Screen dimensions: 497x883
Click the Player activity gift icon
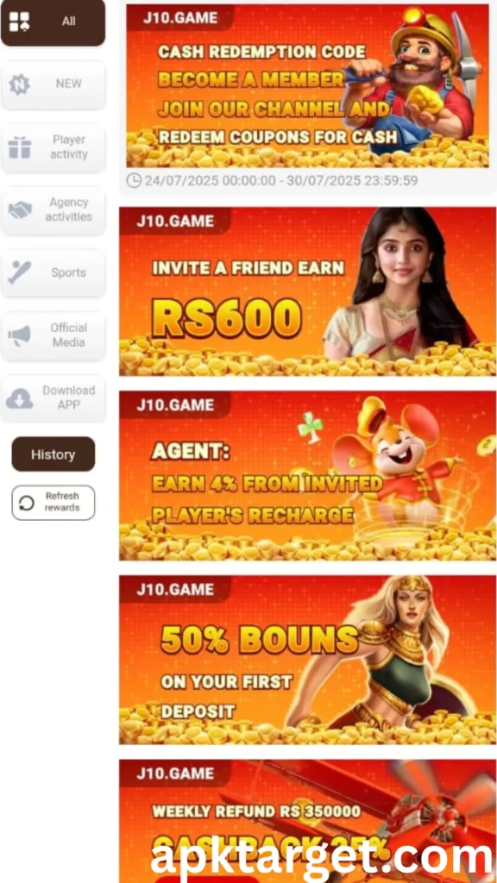pyautogui.click(x=19, y=147)
